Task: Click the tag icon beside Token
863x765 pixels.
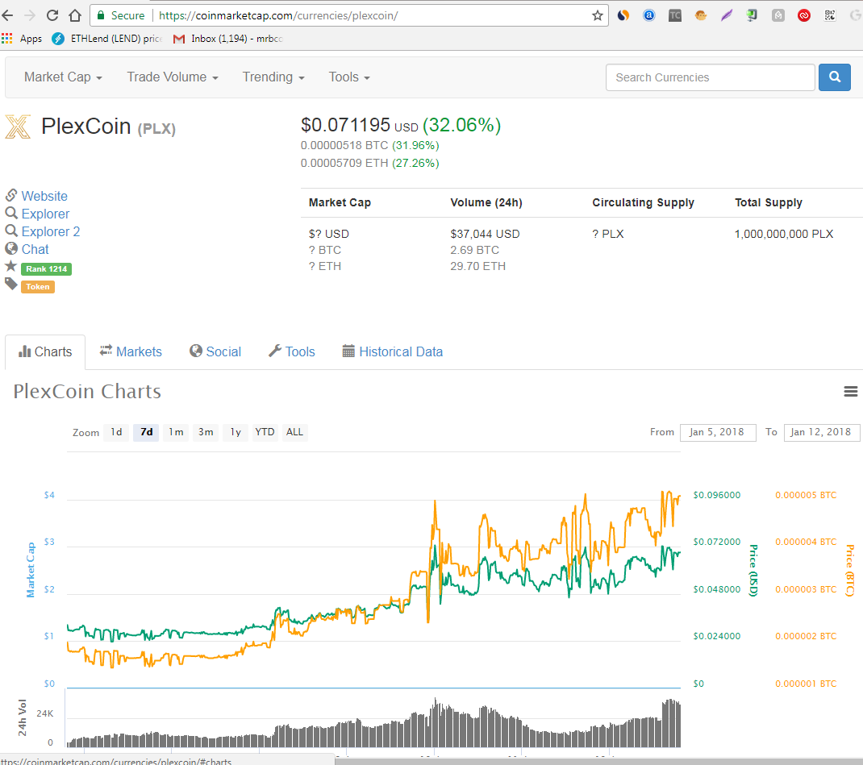Action: point(11,285)
